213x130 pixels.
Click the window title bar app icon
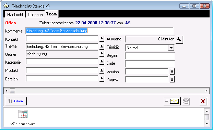[6, 6]
